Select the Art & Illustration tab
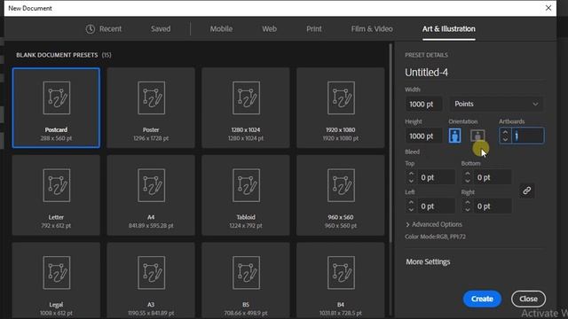This screenshot has width=568, height=319. click(448, 29)
